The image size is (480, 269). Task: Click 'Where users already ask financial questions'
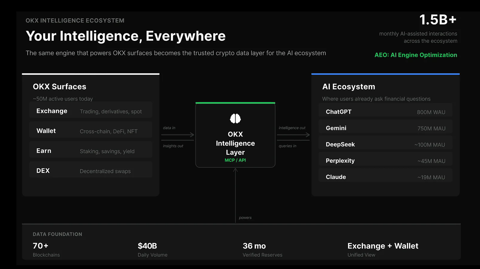[x=376, y=99]
